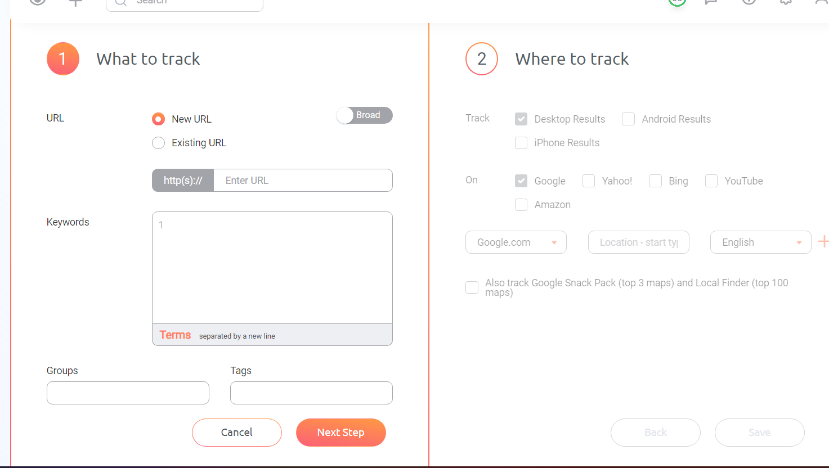Screen dimensions: 829x468
Task: Enable Android Results checkbox
Action: [x=628, y=119]
